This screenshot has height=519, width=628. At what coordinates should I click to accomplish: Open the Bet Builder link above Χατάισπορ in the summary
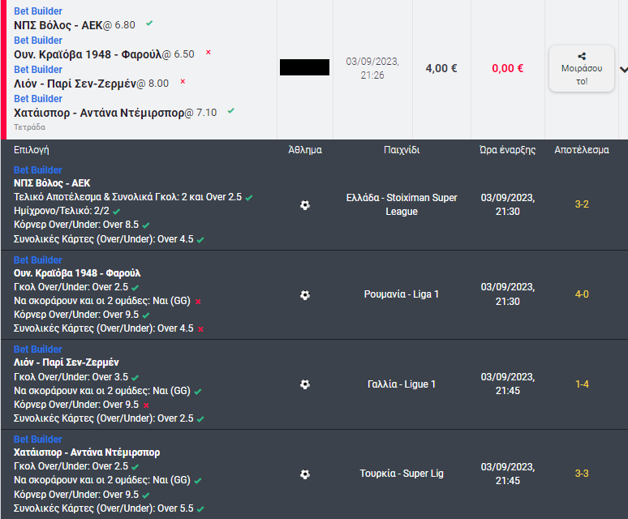point(38,99)
